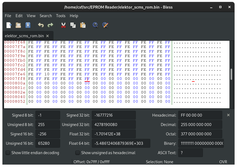Image resolution: width=237 pixels, height=167 pixels.
Task: Open the File menu
Action: point(8,16)
